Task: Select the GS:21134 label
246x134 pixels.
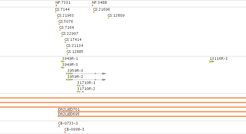Action: tap(75, 46)
